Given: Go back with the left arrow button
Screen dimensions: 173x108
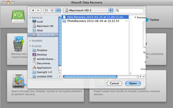Looking at the screenshot, I should click(33, 10).
